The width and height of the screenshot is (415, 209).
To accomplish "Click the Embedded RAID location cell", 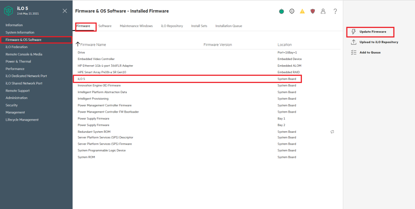I will click(x=289, y=72).
